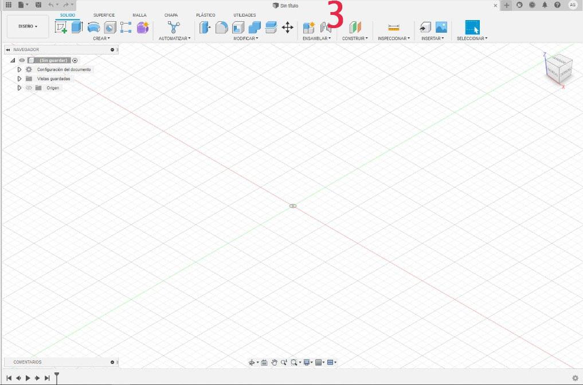Click the Measure ruler icon
583x385 pixels.
tap(393, 27)
